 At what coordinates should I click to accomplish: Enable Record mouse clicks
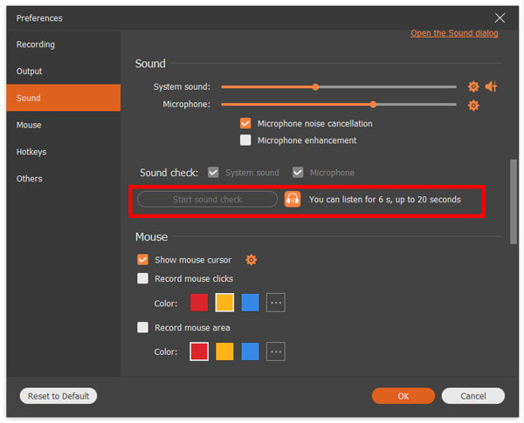(x=142, y=278)
